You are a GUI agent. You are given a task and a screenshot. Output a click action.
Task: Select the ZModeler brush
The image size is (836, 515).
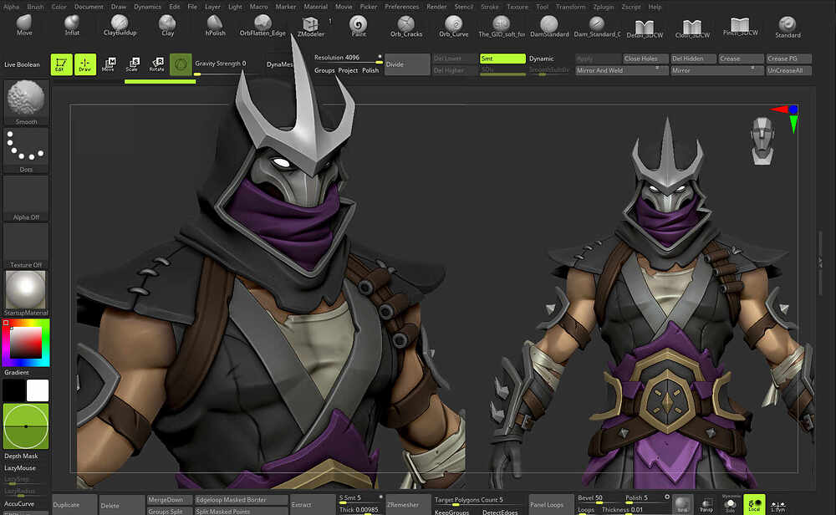(310, 25)
